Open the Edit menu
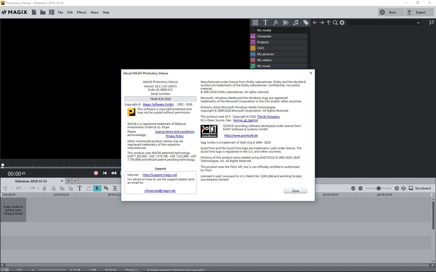The image size is (436, 272). coord(70,12)
